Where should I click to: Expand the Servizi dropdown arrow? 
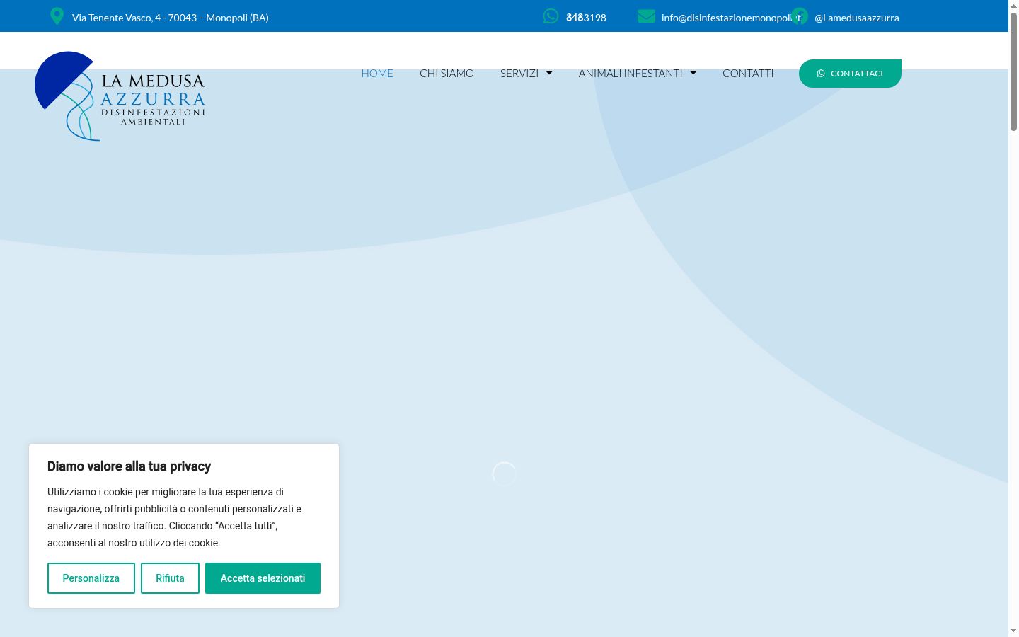pos(549,73)
